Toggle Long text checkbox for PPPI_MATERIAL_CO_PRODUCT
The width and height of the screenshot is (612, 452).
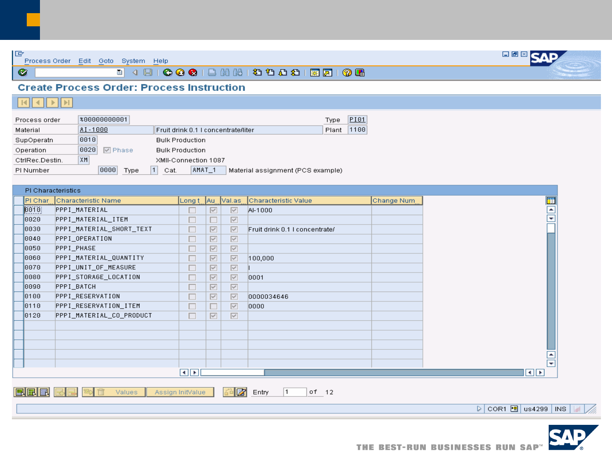click(x=192, y=316)
